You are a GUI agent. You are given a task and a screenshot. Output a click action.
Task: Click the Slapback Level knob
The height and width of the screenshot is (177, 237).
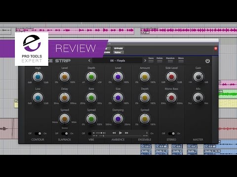tap(65, 77)
